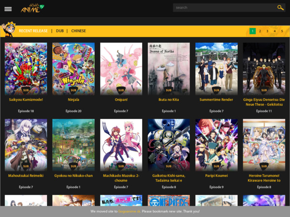This screenshot has height=217, width=290.
Task: Open the One Piece poster thumbnail
Action: pyautogui.click(x=169, y=201)
